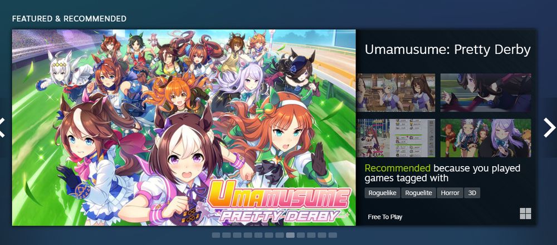The image size is (557, 245).
Task: View the training menu screenshot thumbnail
Action: click(395, 138)
